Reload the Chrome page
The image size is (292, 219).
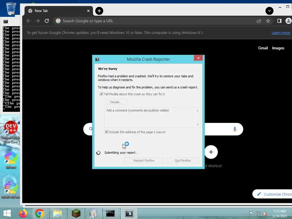pyautogui.click(x=47, y=21)
